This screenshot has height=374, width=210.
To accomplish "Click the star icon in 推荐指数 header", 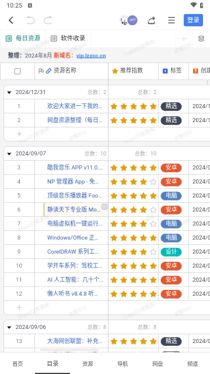I will tap(115, 71).
